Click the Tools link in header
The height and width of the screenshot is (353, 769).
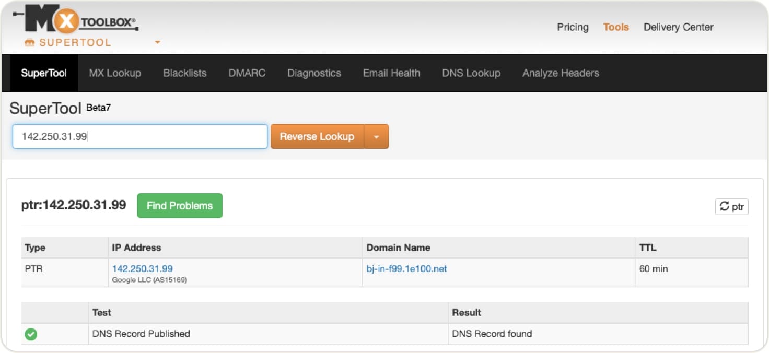(616, 27)
